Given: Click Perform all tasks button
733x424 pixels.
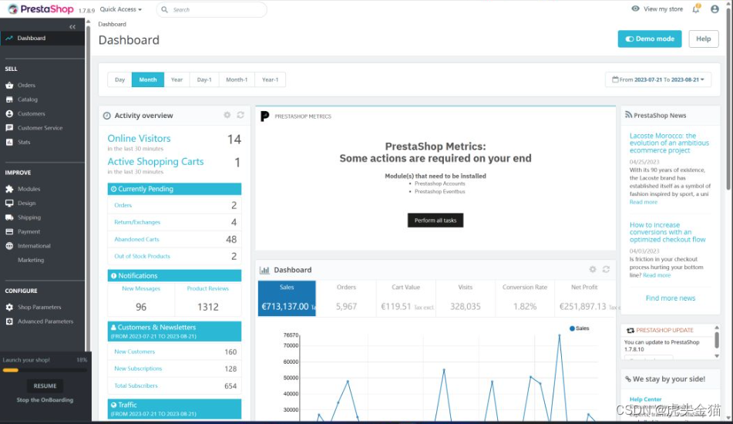Looking at the screenshot, I should point(435,220).
